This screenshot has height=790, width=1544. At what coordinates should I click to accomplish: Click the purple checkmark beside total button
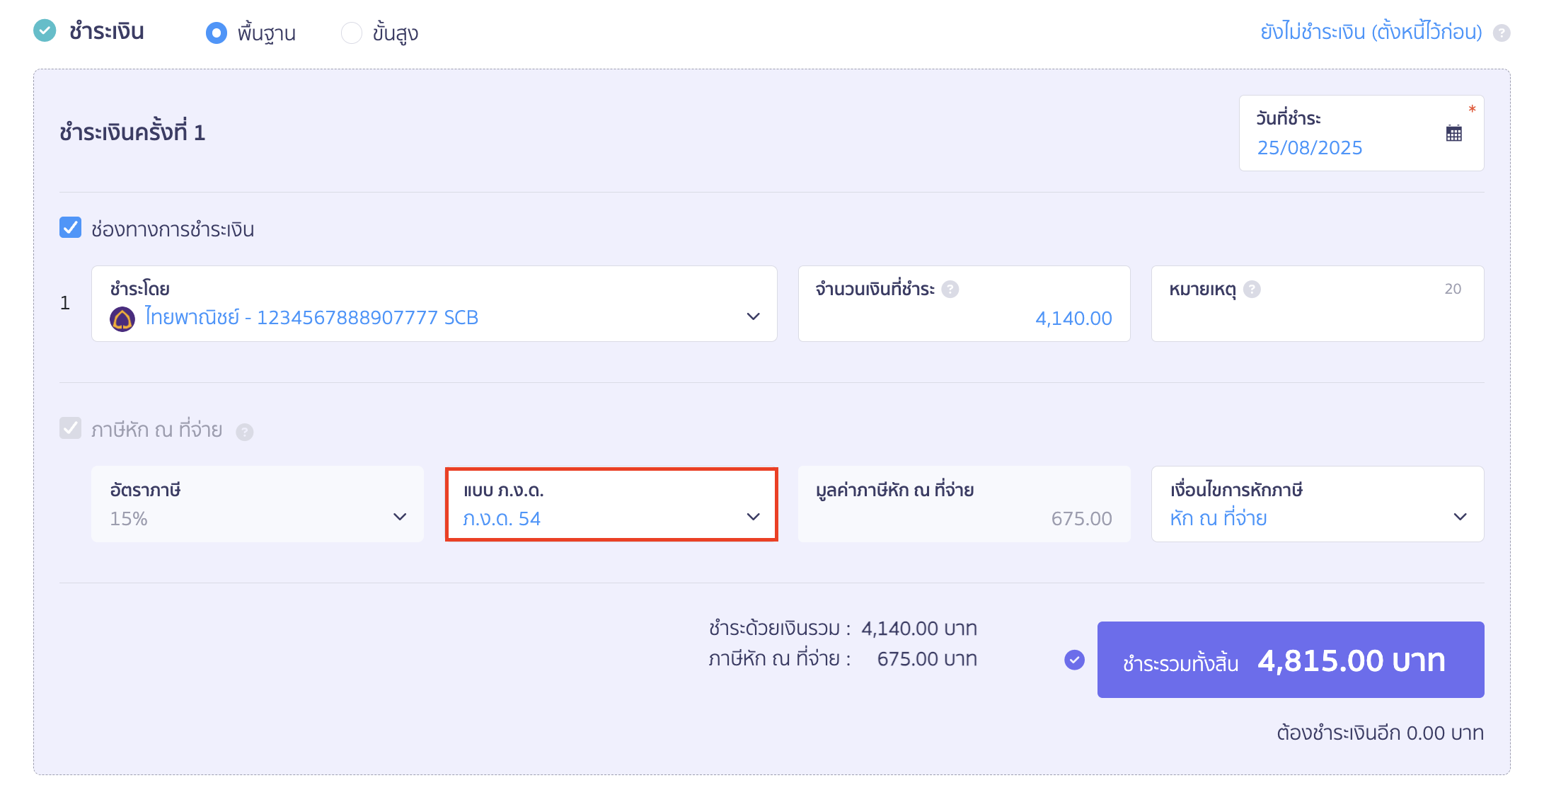pyautogui.click(x=1074, y=660)
